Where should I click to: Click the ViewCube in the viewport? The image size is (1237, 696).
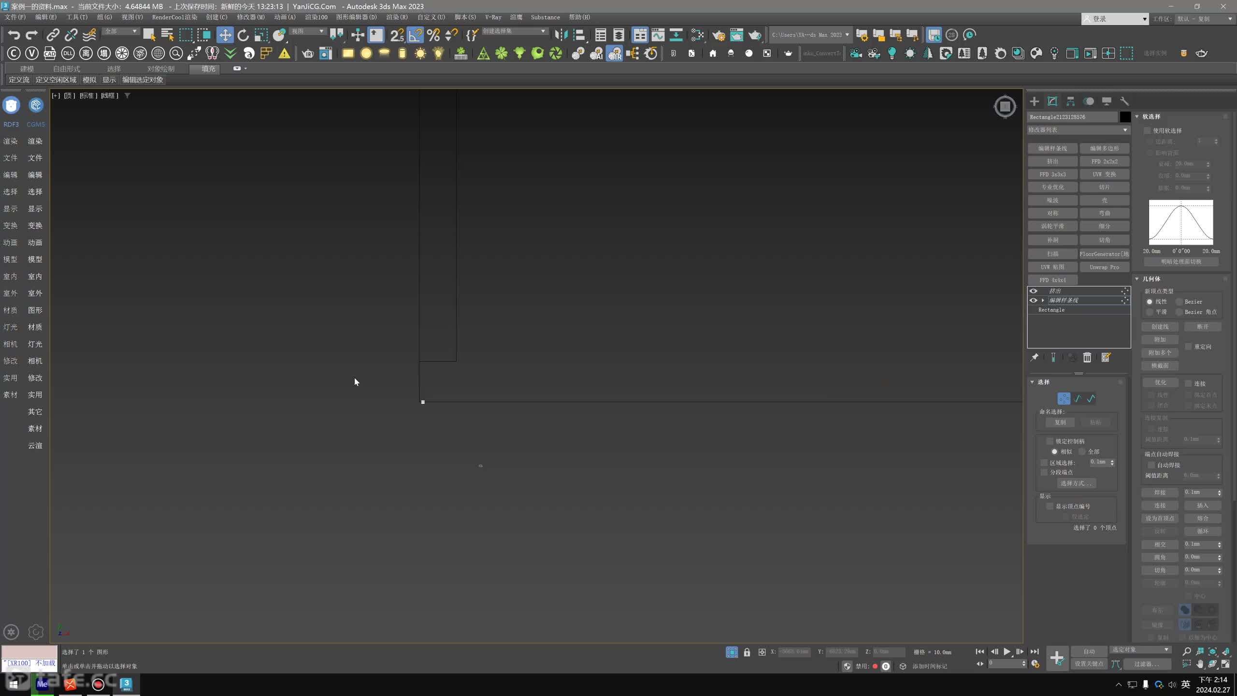pyautogui.click(x=1005, y=106)
